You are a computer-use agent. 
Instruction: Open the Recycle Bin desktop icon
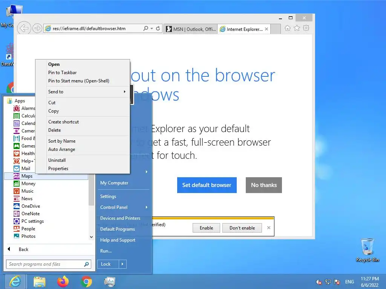coord(367,250)
